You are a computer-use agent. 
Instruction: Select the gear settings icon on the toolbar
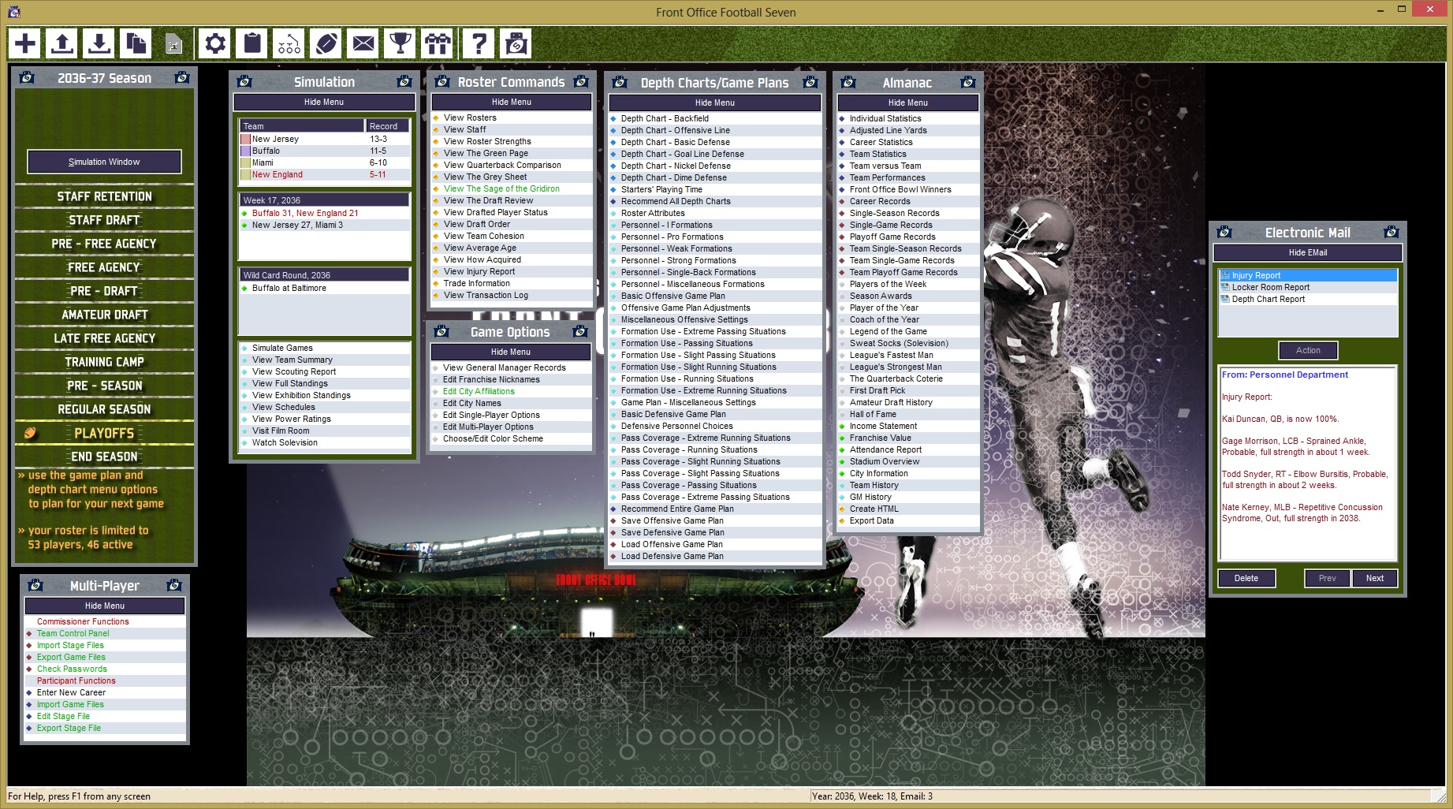[214, 43]
